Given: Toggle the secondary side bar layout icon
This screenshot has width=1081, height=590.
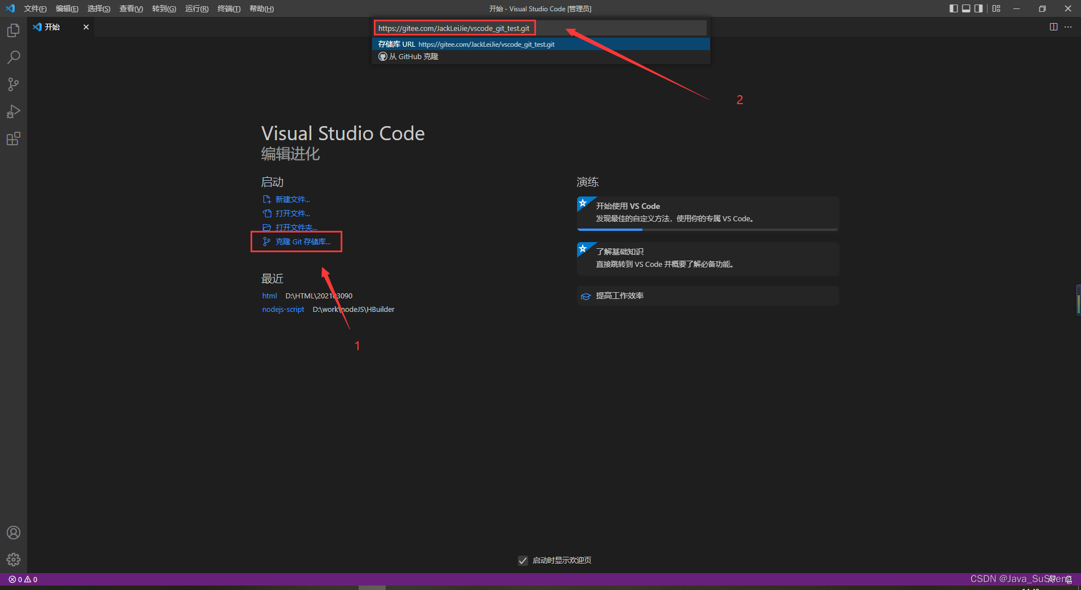Looking at the screenshot, I should (979, 8).
